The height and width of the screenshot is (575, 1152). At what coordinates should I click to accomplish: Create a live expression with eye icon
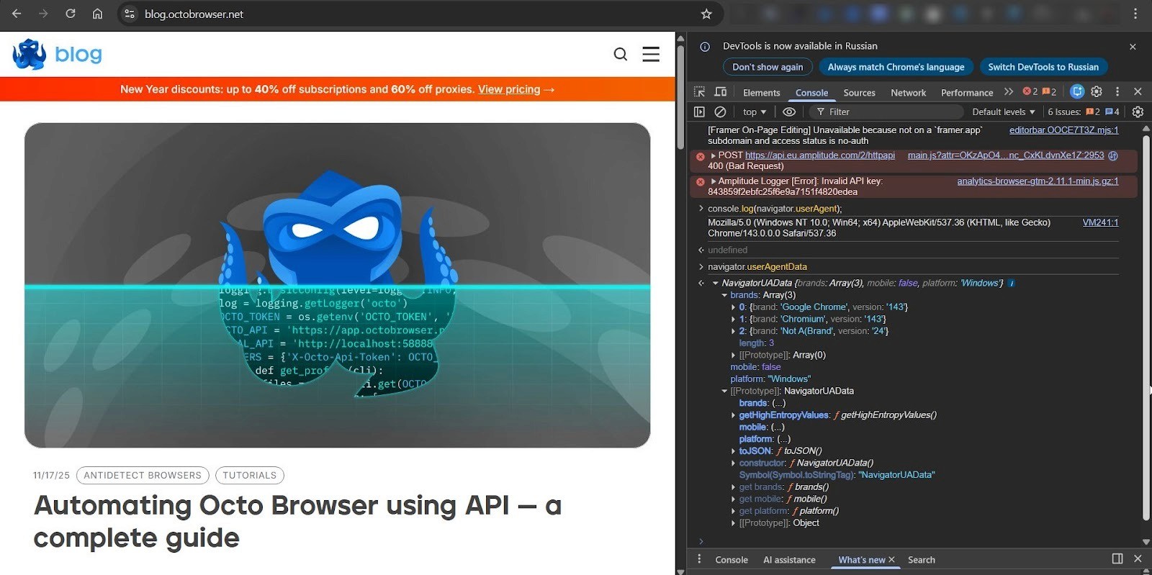tap(789, 112)
